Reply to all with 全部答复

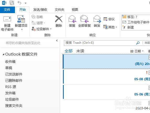(84, 21)
